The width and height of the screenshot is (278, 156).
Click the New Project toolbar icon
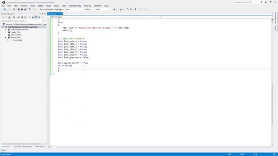14,10
